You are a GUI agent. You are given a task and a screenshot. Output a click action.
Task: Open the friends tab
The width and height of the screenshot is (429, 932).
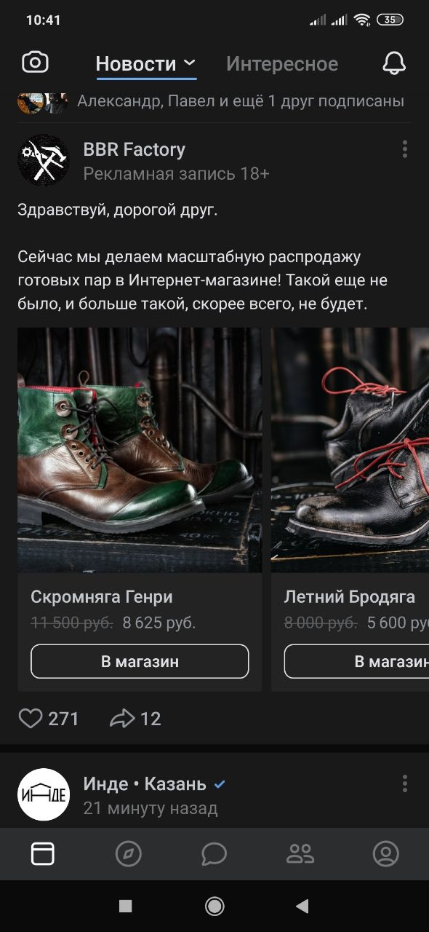pyautogui.click(x=300, y=853)
